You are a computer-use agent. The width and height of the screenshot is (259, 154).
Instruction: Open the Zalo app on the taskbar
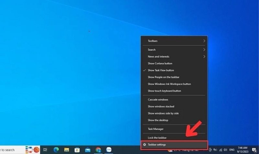pyautogui.click(x=109, y=150)
